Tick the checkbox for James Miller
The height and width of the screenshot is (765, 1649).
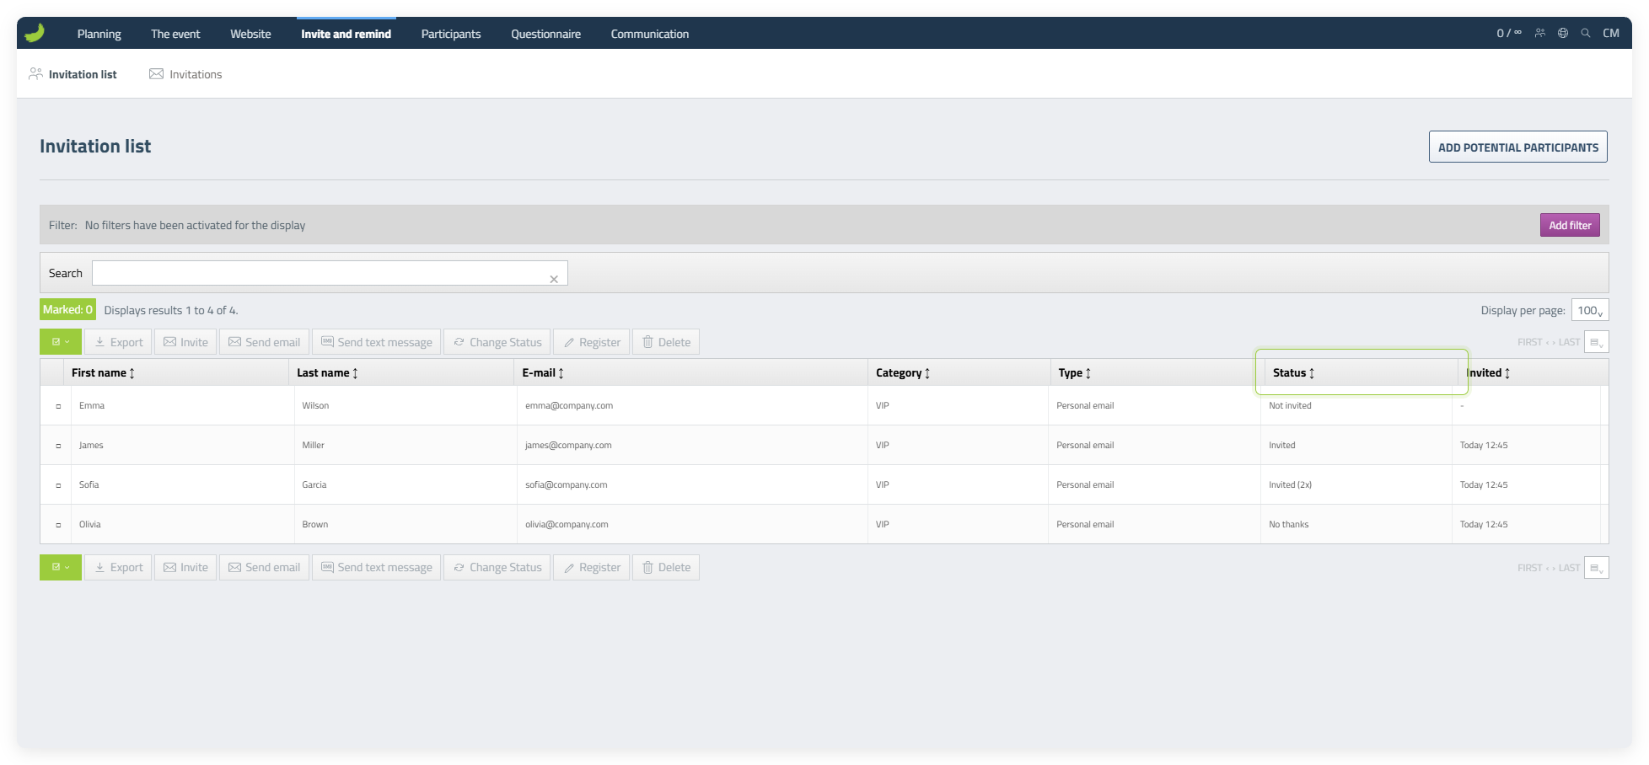coord(58,446)
